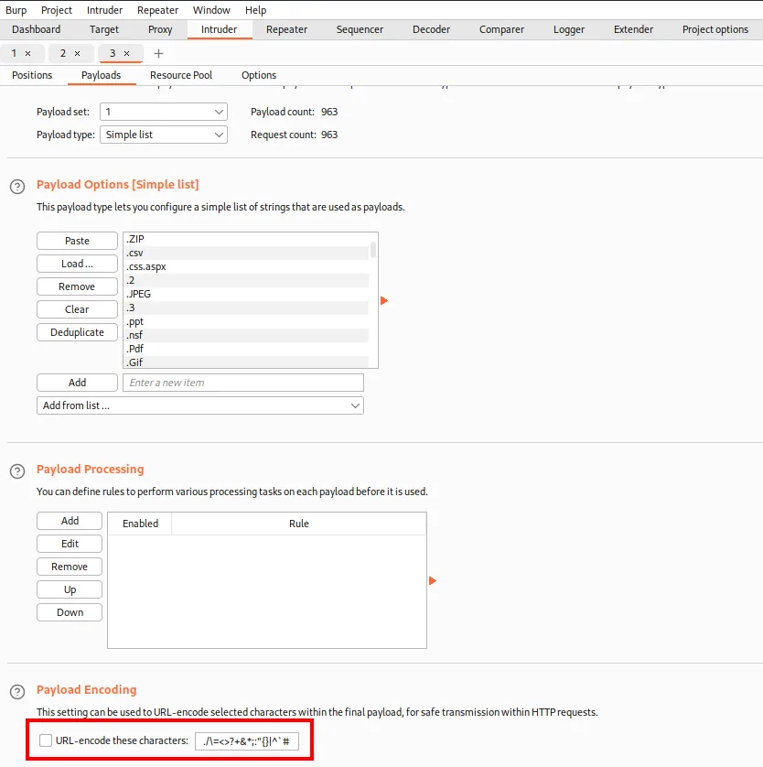
Task: Switch to the Sequencer tab
Action: pos(360,29)
